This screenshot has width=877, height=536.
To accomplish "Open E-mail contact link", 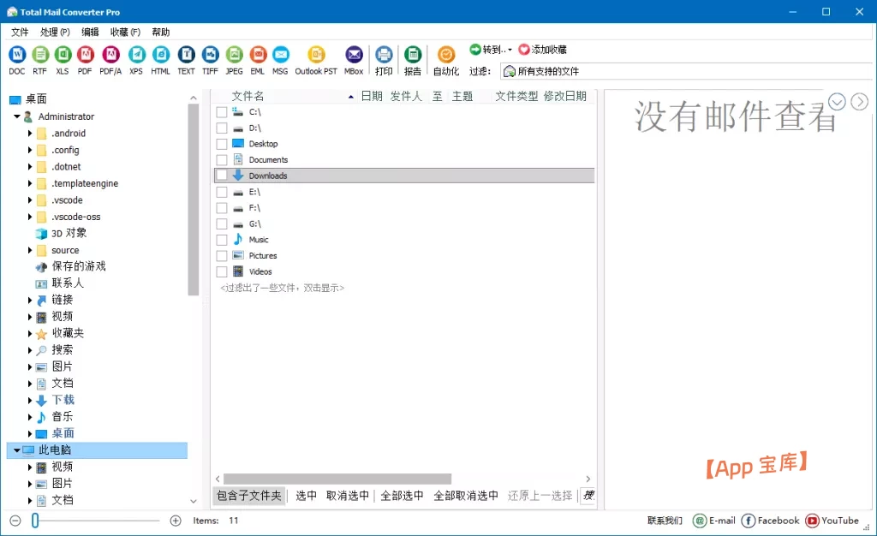I will [714, 521].
